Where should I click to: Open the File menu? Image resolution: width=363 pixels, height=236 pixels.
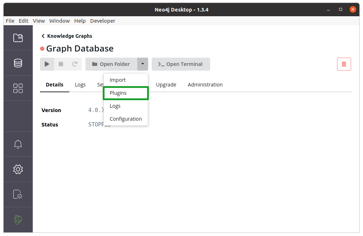click(x=10, y=21)
